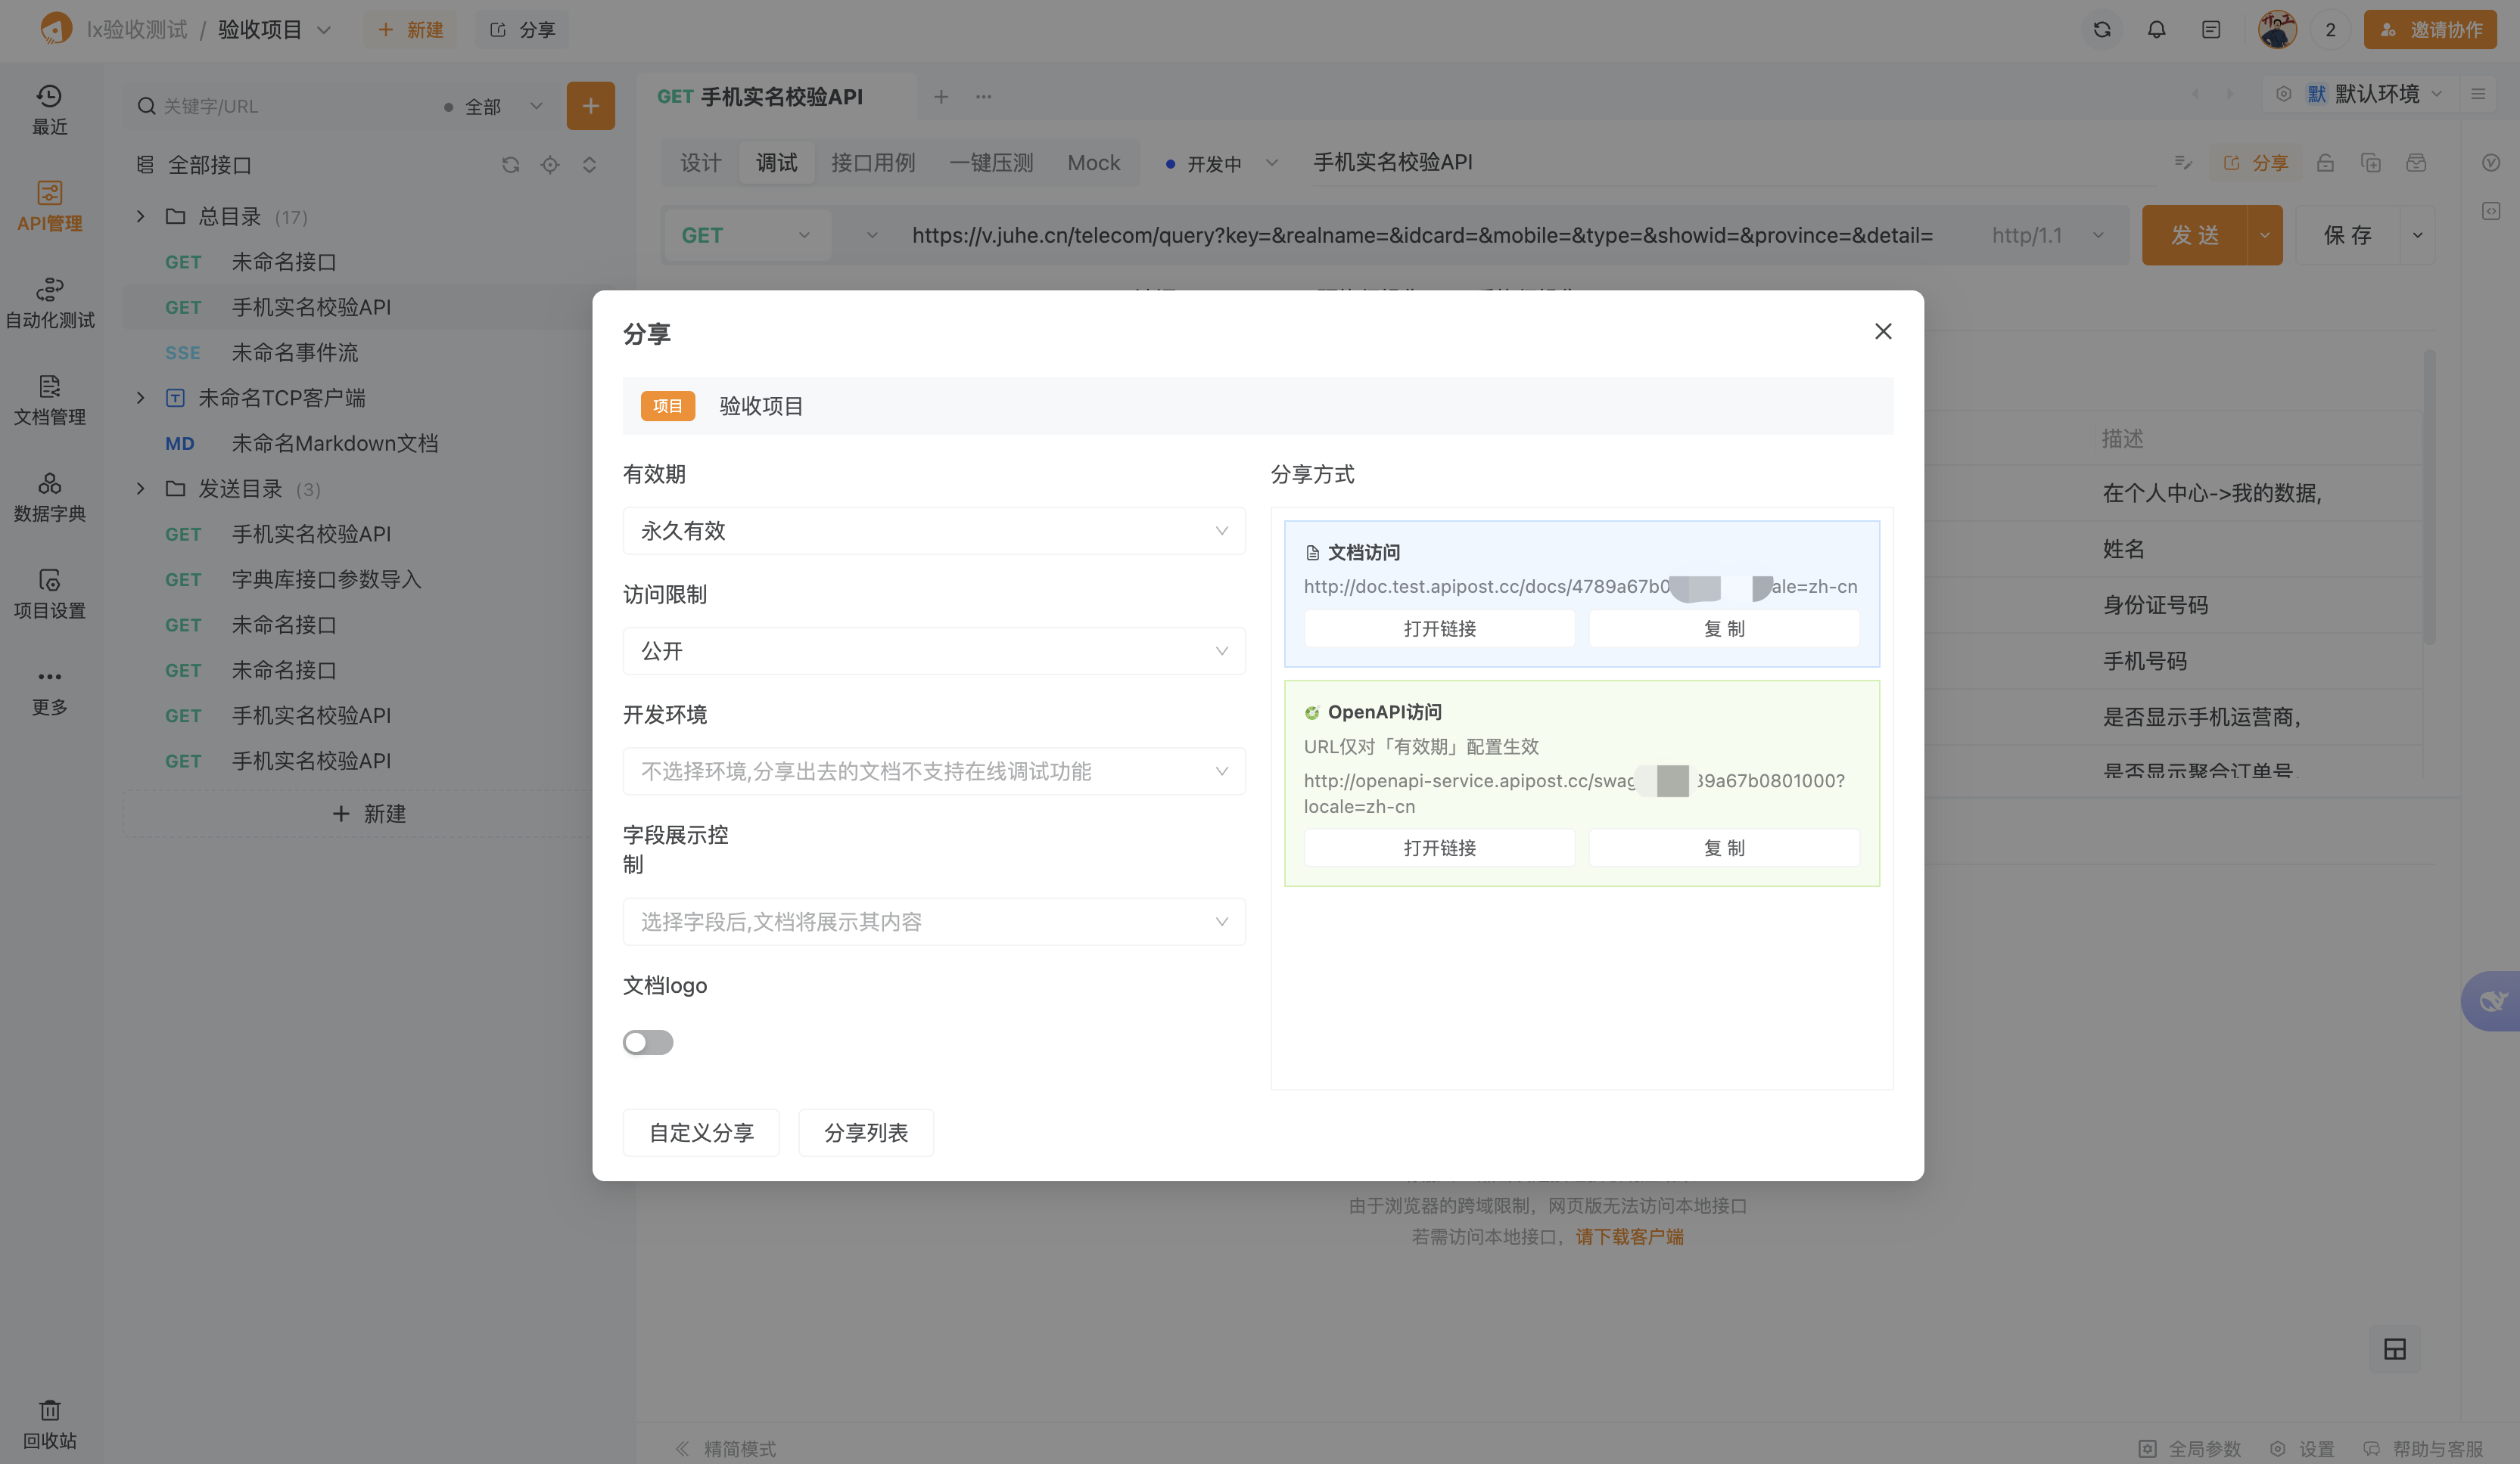Click 新建 at bottom of interface list
Viewport: 2520px width, 1464px height.
click(368, 814)
